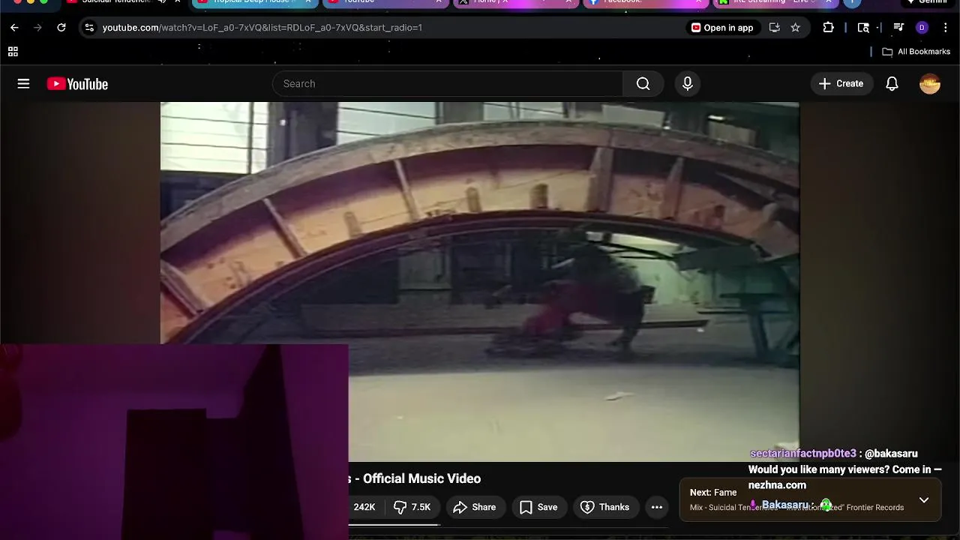
Task: Open the Create menu
Action: point(841,84)
